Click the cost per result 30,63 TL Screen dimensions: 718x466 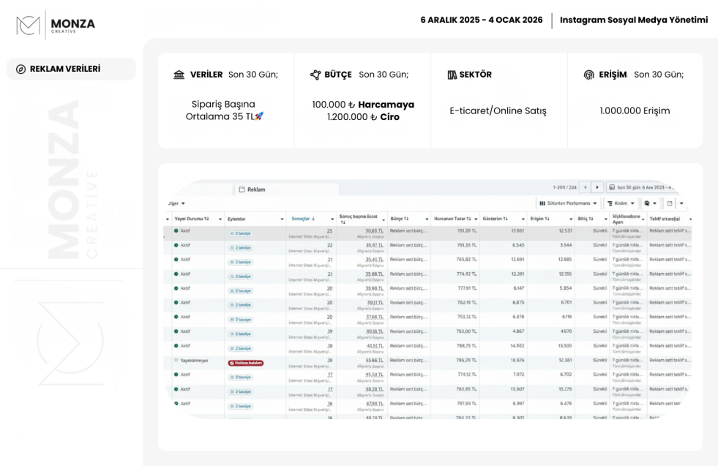point(374,231)
